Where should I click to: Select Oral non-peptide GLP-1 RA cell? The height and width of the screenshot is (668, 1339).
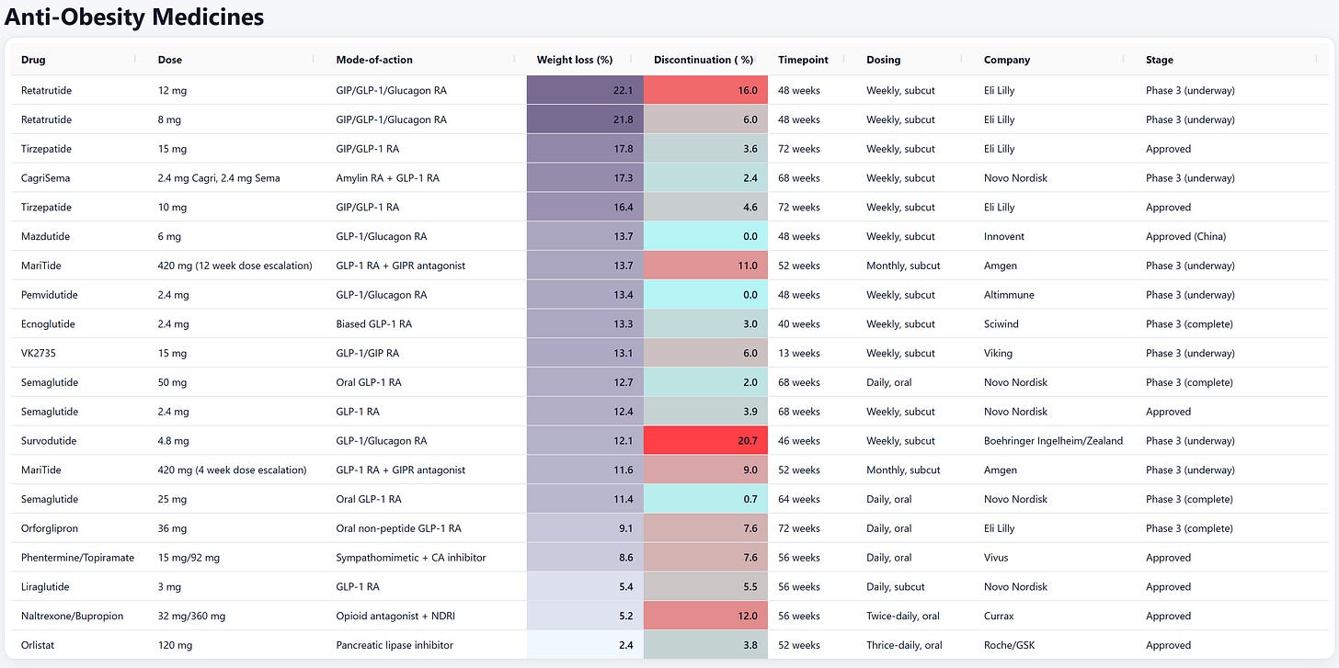coord(399,528)
